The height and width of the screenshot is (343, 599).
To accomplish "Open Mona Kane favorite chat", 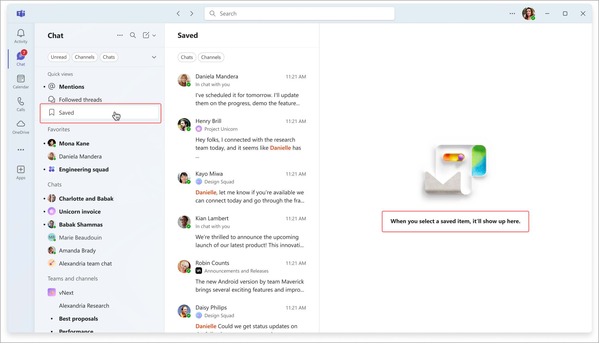I will [x=100, y=144].
